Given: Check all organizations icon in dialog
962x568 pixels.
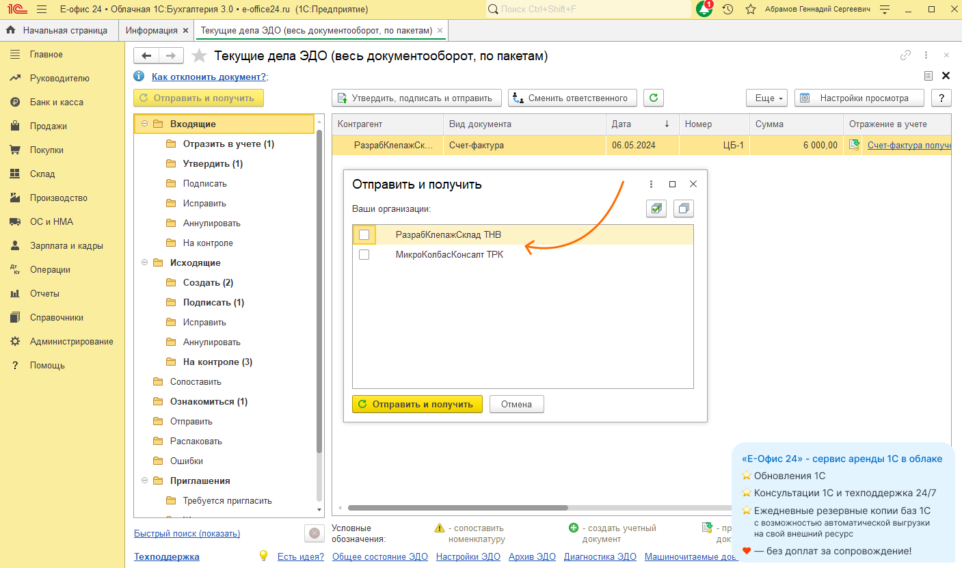Looking at the screenshot, I should click(656, 208).
